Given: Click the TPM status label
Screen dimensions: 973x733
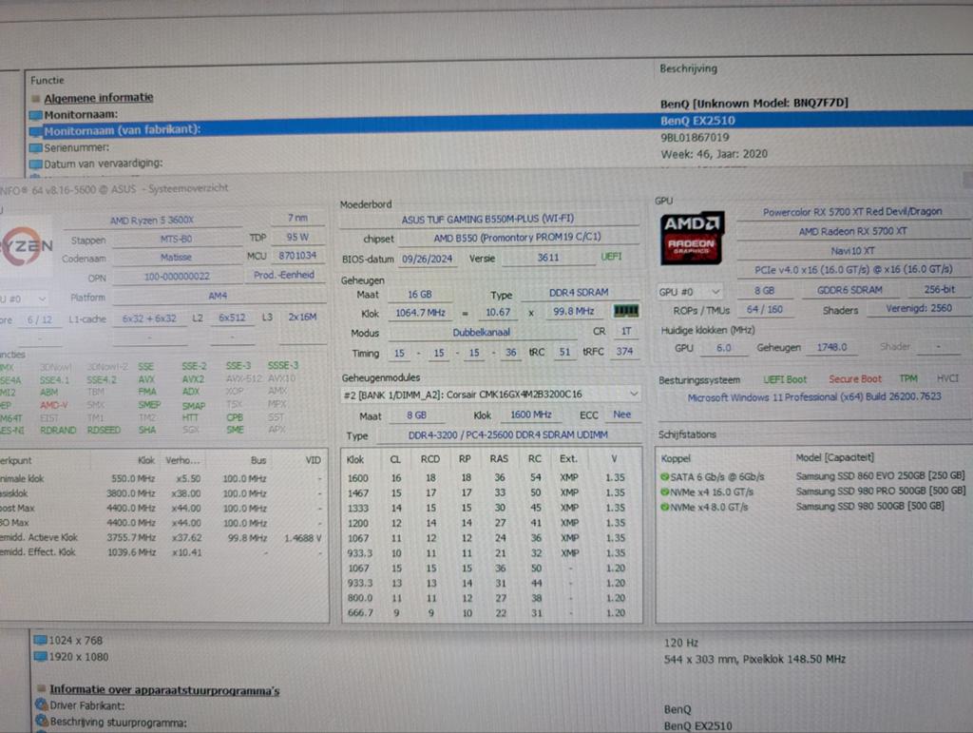Looking at the screenshot, I should click(907, 378).
